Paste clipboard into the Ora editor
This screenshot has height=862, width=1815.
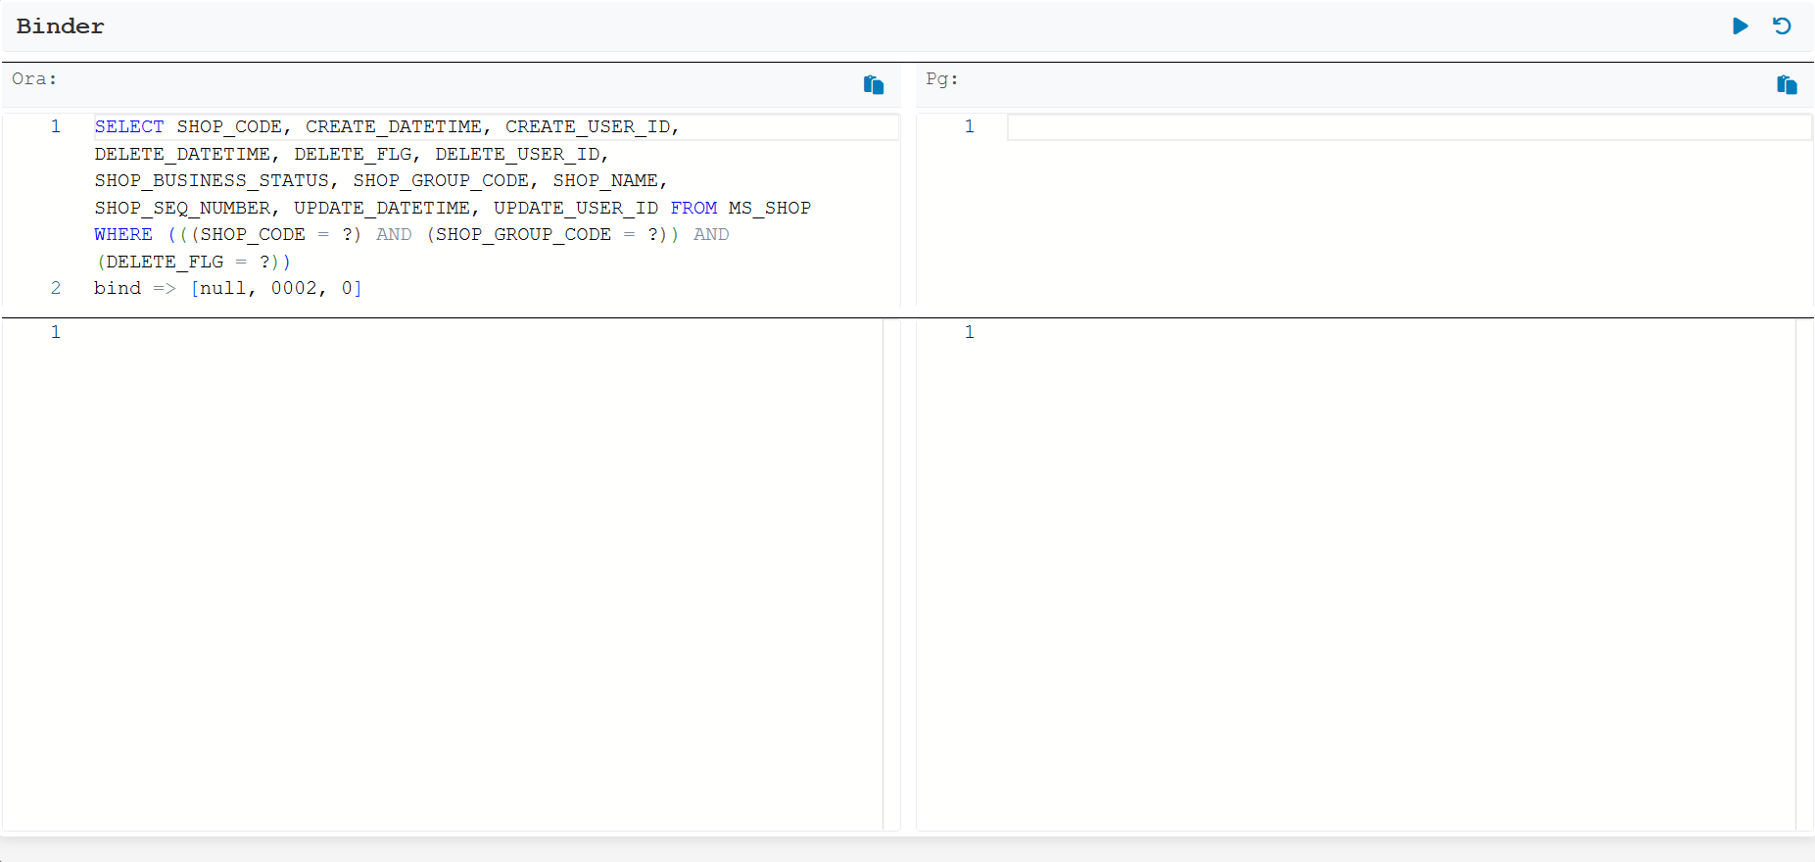[x=873, y=85]
